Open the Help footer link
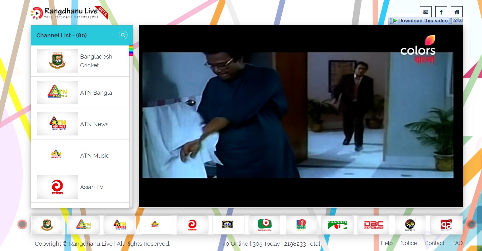The image size is (482, 251). (x=386, y=243)
